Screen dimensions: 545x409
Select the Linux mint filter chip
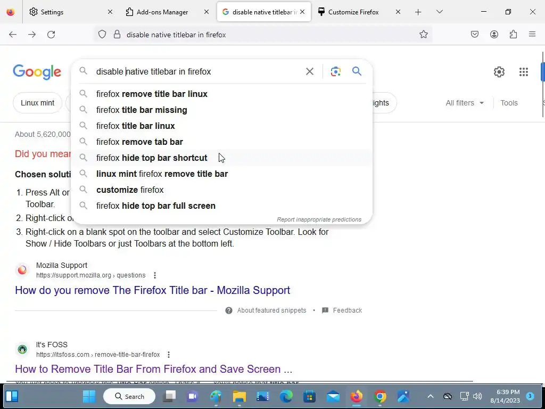click(x=38, y=103)
